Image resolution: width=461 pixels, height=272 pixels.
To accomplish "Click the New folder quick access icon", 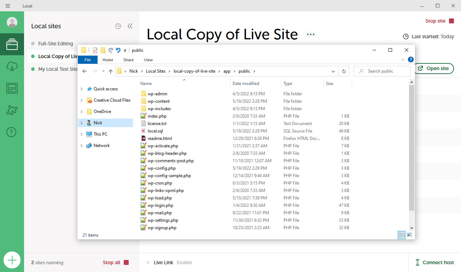I will point(103,50).
